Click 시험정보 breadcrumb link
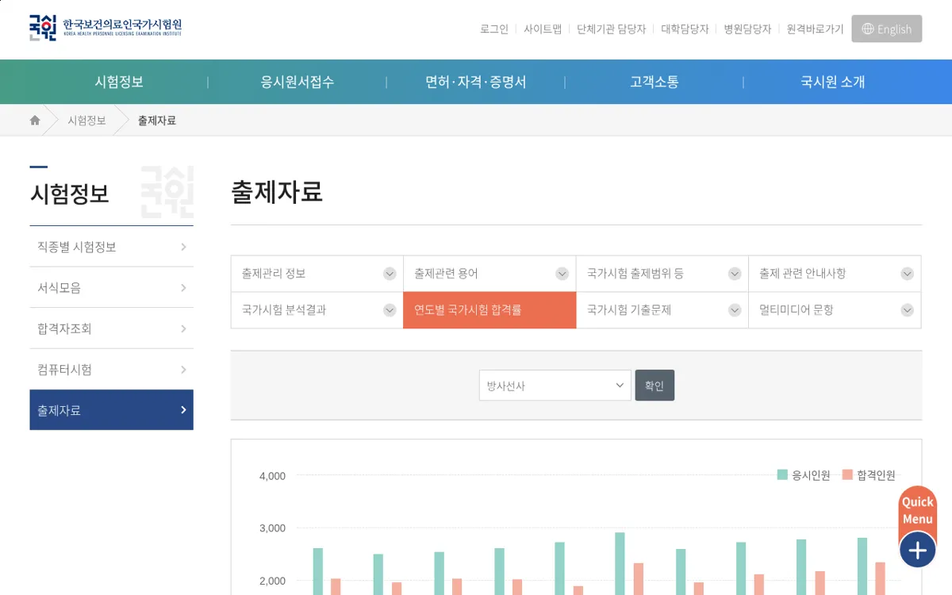The width and height of the screenshot is (952, 595). 86,121
